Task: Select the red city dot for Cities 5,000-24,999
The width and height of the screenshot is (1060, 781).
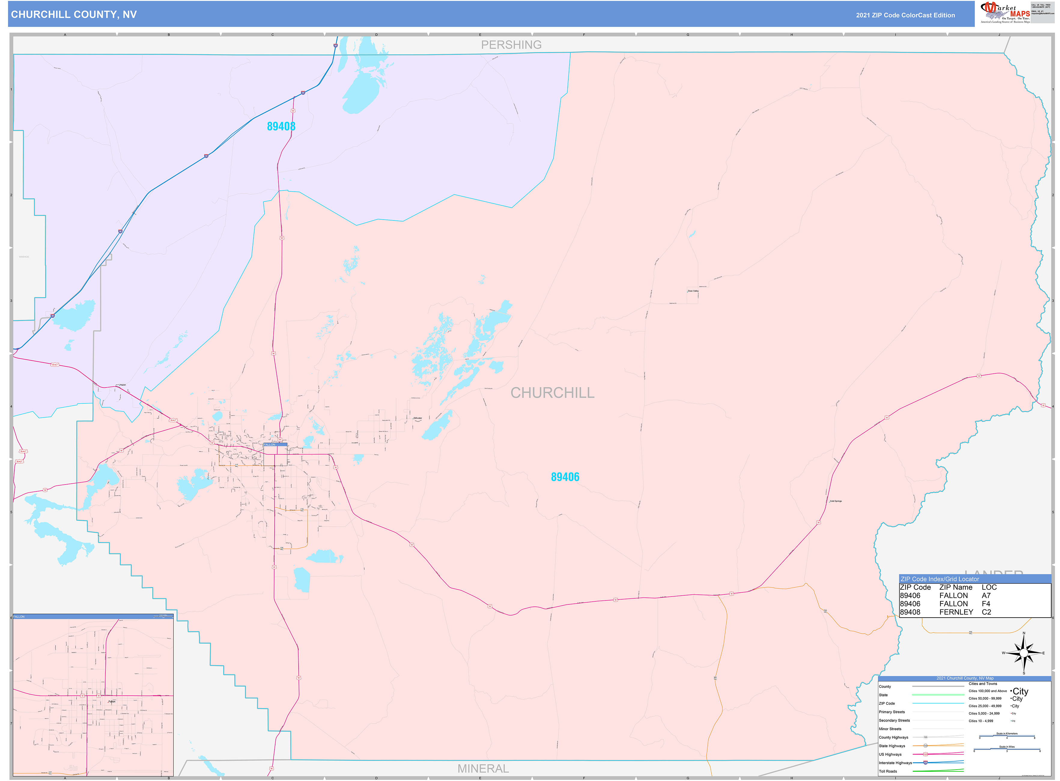Action: pyautogui.click(x=1011, y=713)
